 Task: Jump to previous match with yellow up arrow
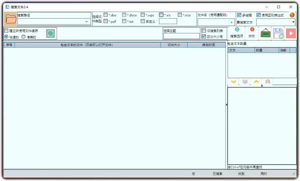tap(256, 82)
